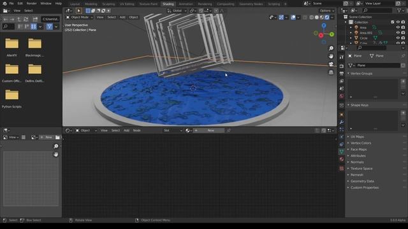
Task: Click the green Y axis on navigation gizmo
Action: [x=331, y=34]
